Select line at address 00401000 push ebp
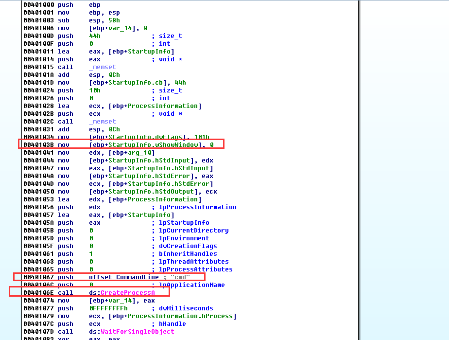Viewport: 449px width, 340px height. coord(62,5)
